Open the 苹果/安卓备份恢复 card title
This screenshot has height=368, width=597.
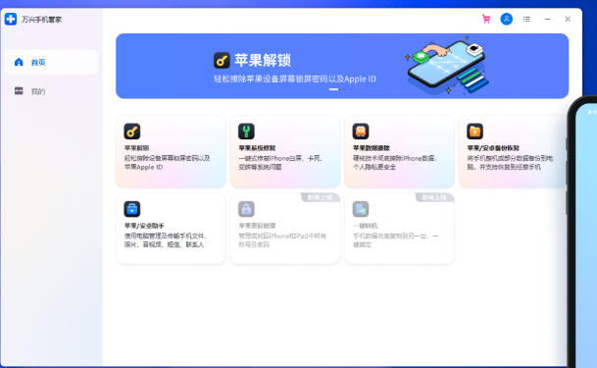(493, 148)
